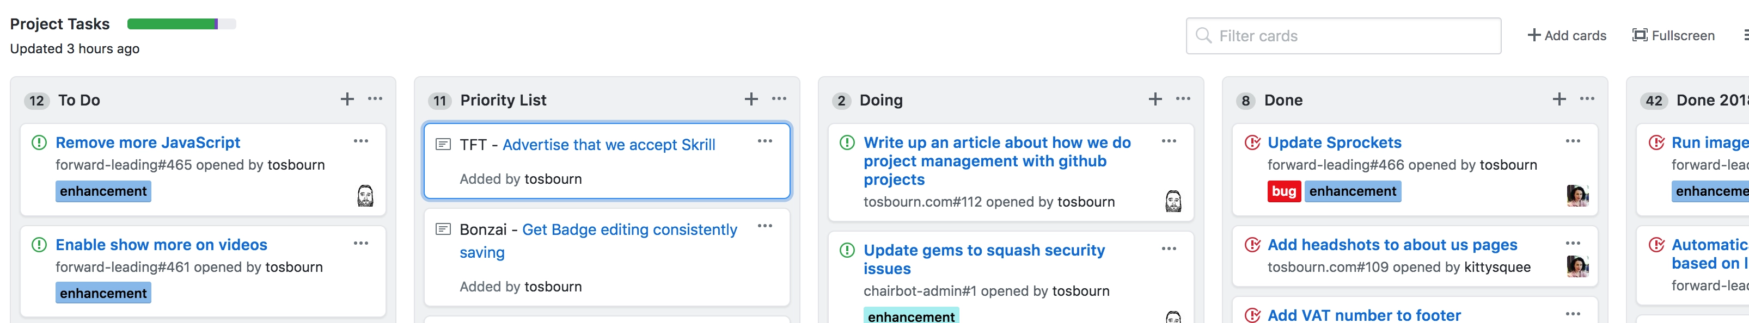Open menu on Update Sprockets card
Image resolution: width=1749 pixels, height=323 pixels.
click(1573, 141)
